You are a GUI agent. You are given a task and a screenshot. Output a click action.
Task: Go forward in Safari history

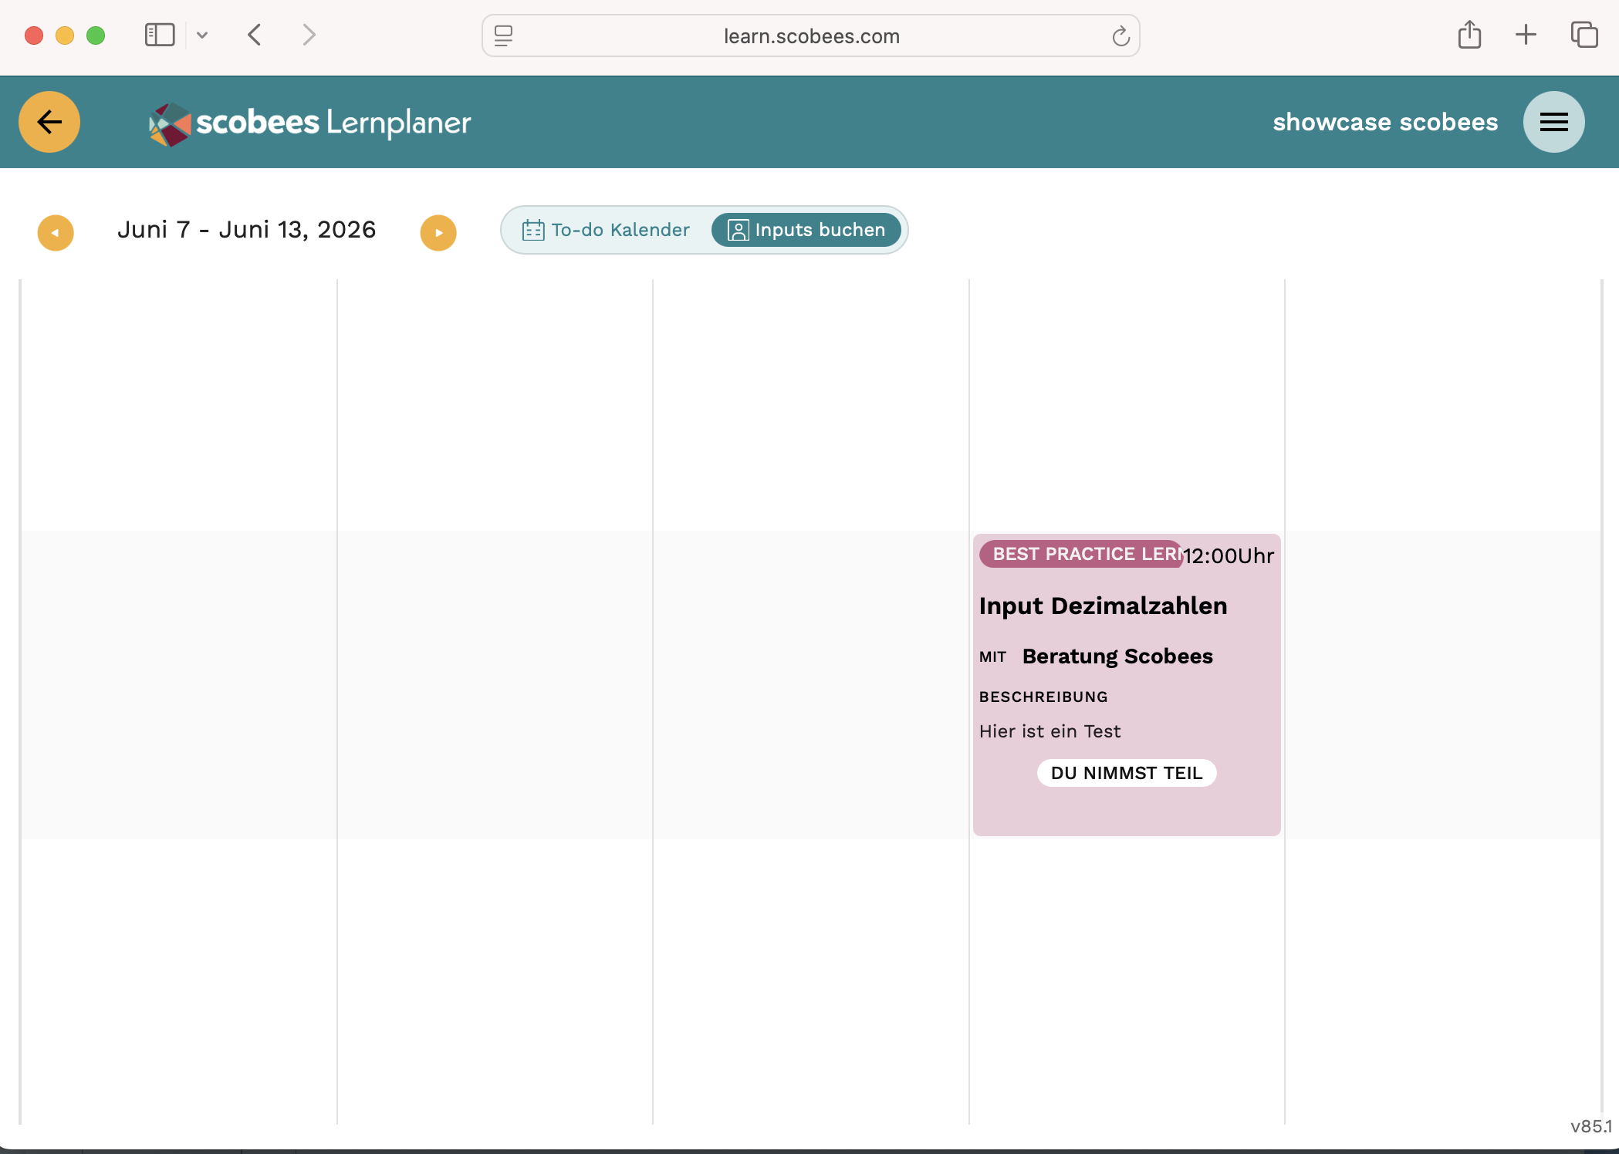point(309,35)
